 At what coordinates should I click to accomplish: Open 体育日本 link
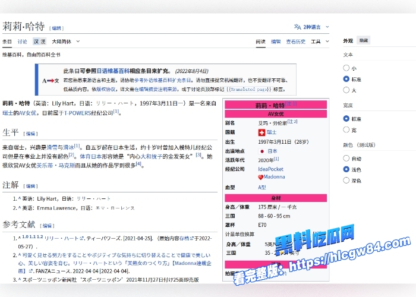(91, 156)
